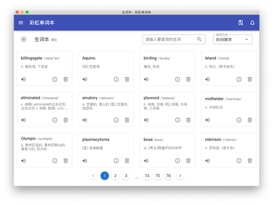Click the notification bell icon
Screen dimensions: 273x204
click(x=252, y=23)
